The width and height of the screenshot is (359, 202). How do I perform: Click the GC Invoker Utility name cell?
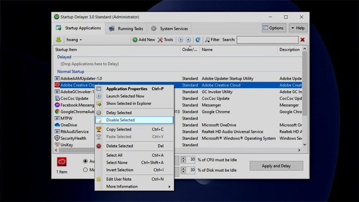(217, 92)
